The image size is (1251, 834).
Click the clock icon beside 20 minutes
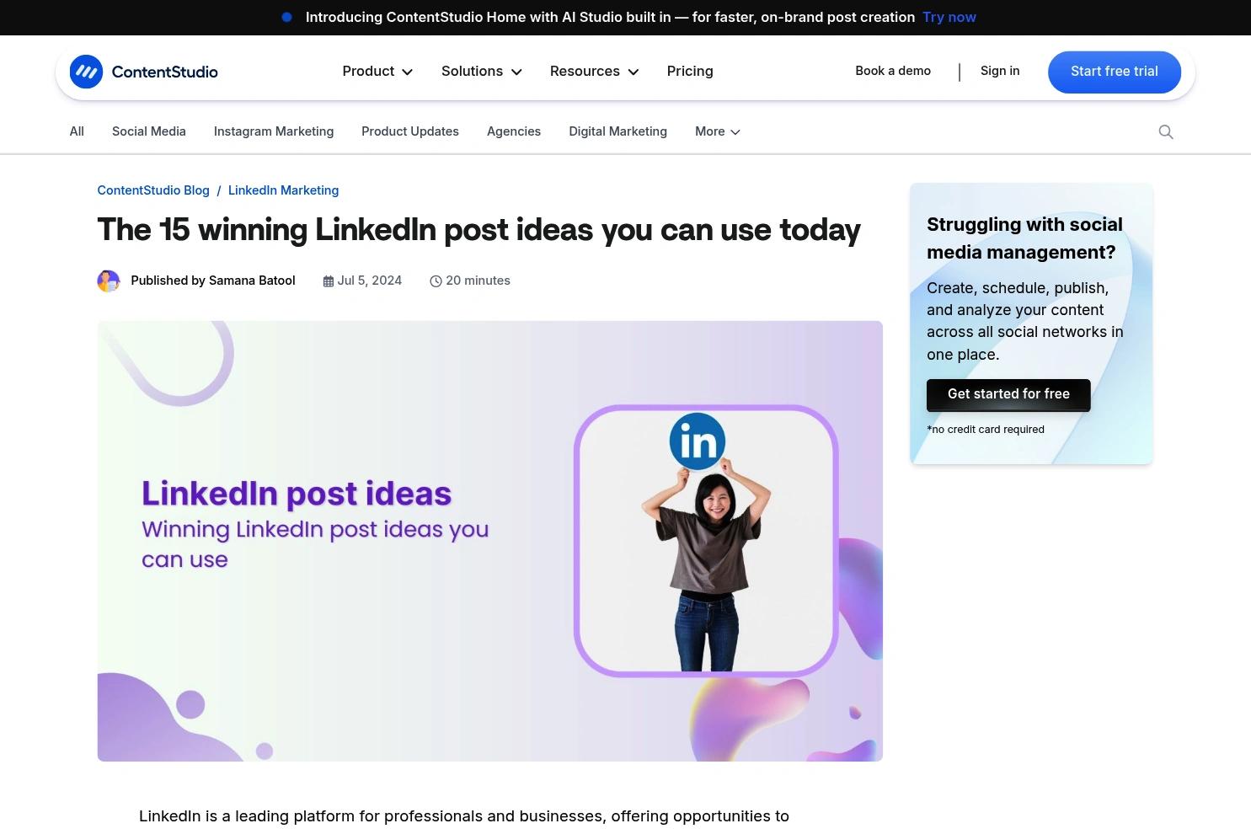tap(436, 281)
